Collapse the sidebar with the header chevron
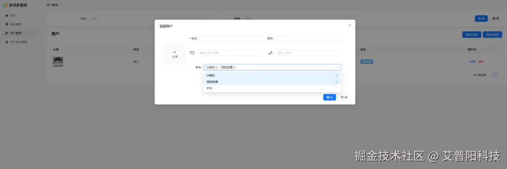This screenshot has height=169, width=507. click(x=42, y=6)
